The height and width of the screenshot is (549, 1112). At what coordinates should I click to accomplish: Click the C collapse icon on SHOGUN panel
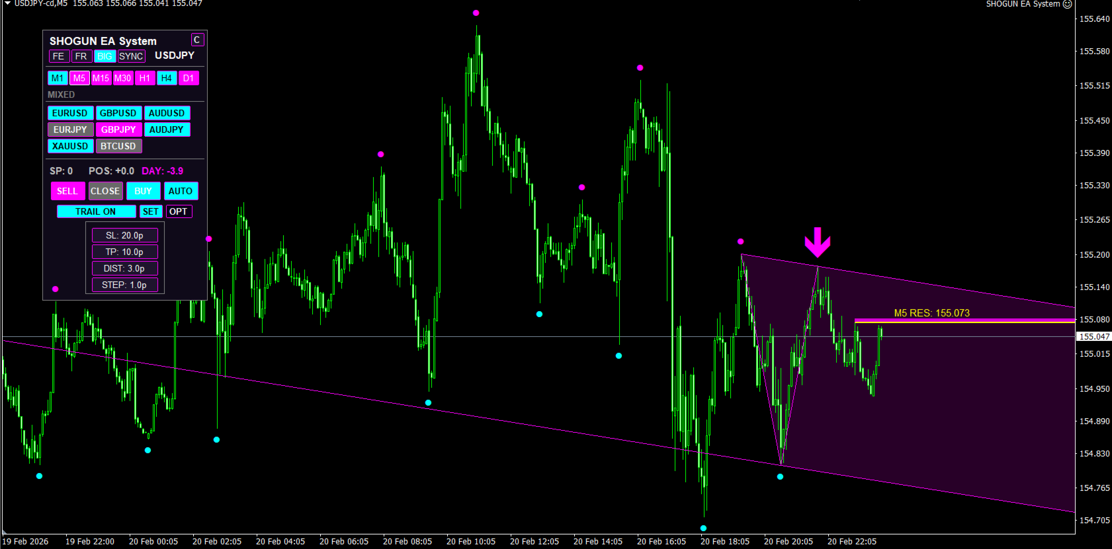pos(197,40)
